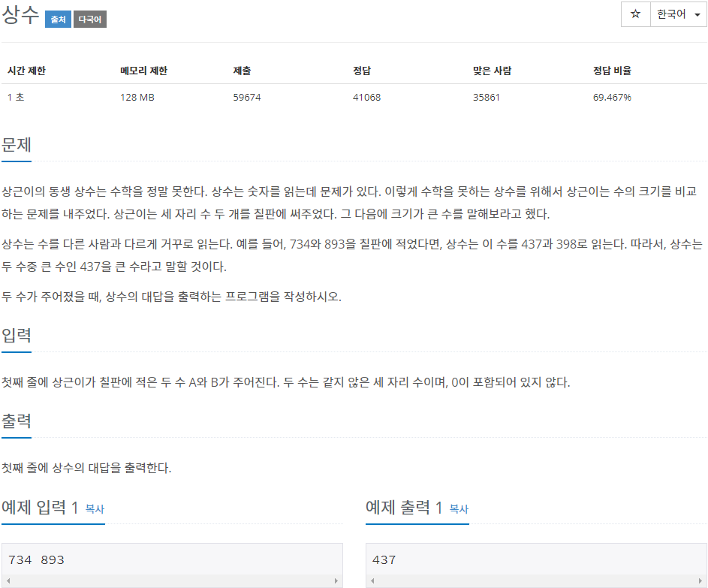708x588 pixels.
Task: Click right scroll arrow of sample output box
Action: 700,580
